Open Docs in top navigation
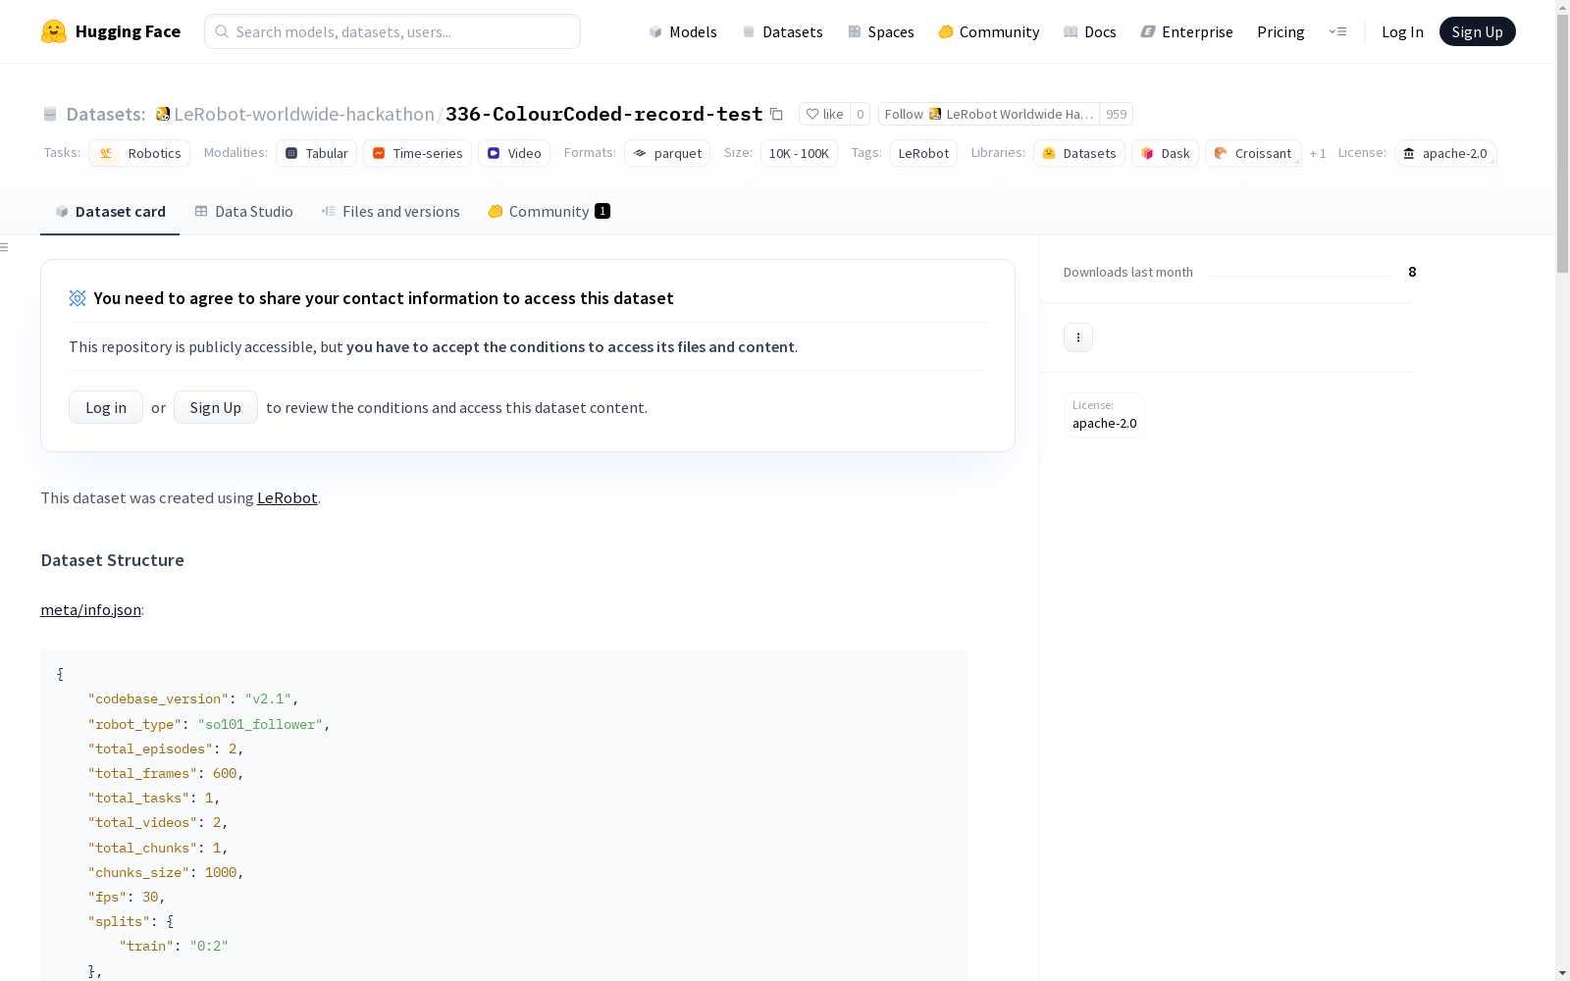 click(x=1090, y=31)
